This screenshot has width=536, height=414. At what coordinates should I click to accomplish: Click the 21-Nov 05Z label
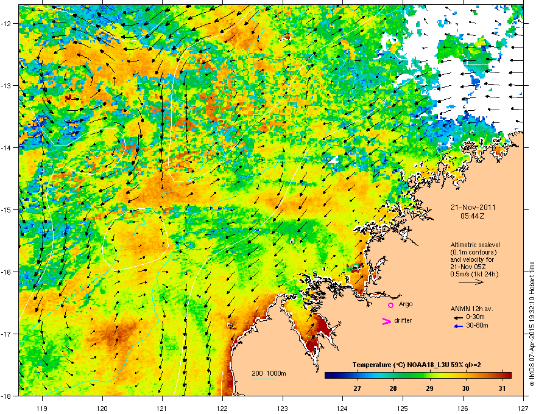point(468,267)
